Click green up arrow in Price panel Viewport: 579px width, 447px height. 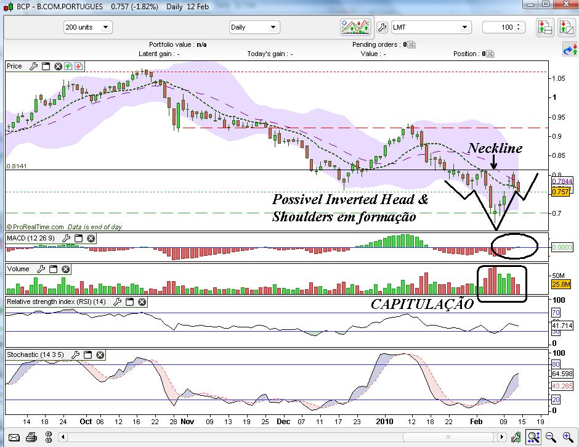(68, 66)
